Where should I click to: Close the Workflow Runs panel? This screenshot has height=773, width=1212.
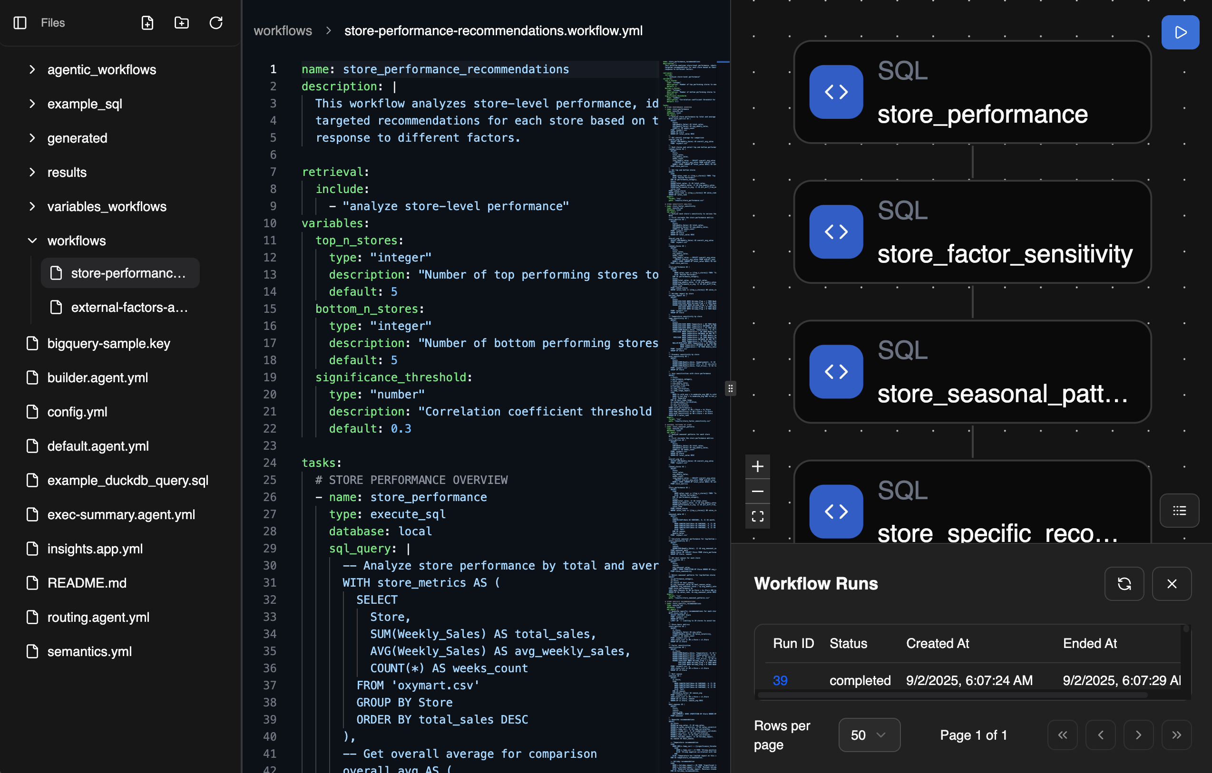point(1171,583)
